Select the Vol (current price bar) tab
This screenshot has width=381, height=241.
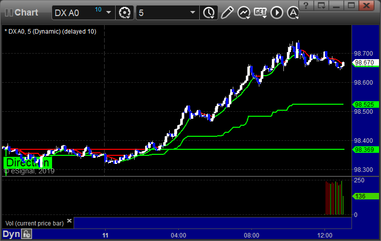[x=34, y=223]
